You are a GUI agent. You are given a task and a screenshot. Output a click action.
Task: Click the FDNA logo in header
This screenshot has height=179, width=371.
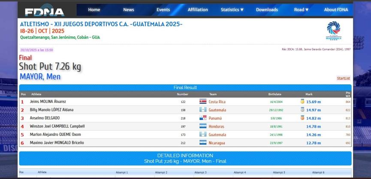click(x=44, y=12)
